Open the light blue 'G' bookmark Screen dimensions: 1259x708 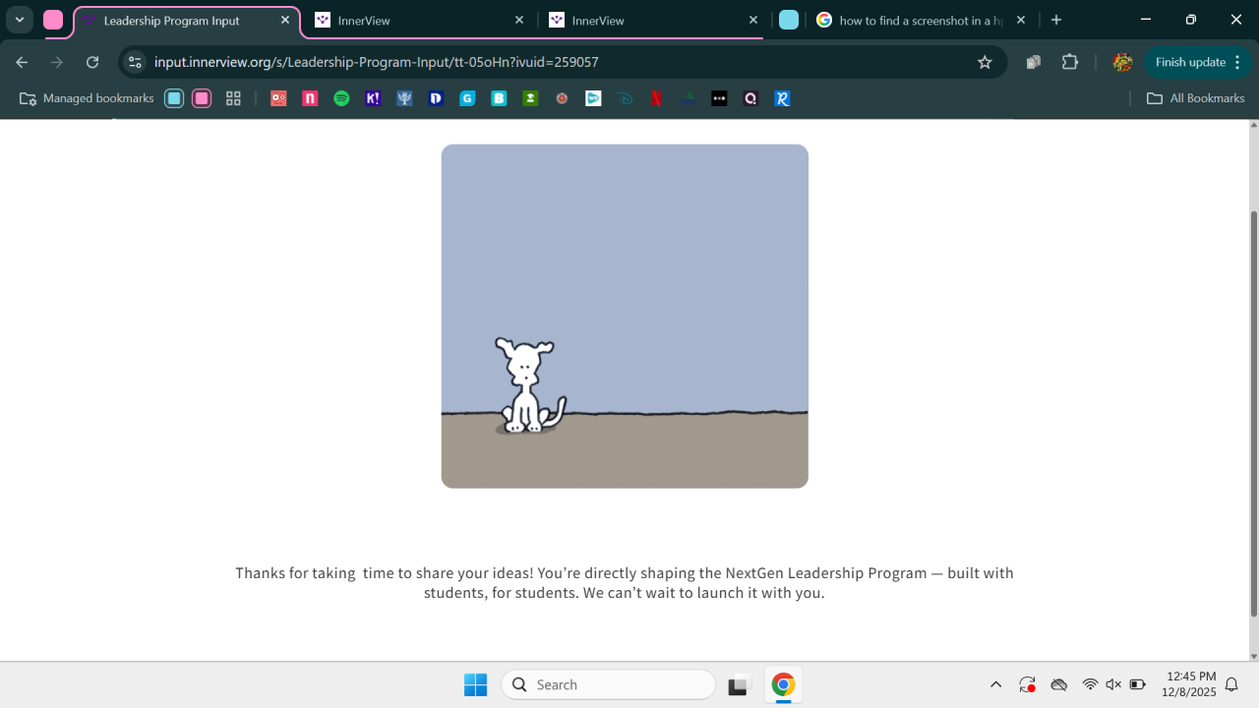point(467,98)
